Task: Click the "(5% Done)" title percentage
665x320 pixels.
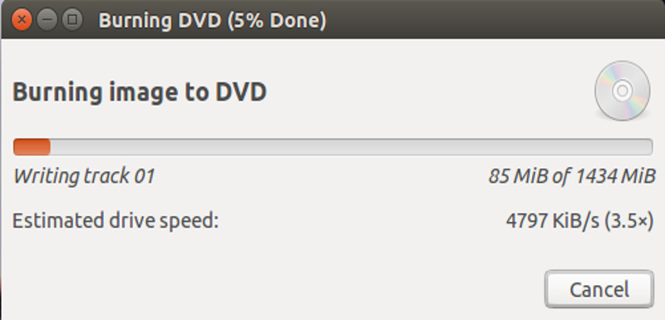Action: [277, 20]
